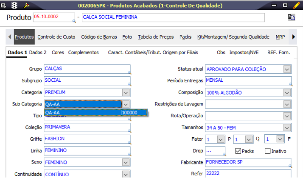The image size is (303, 183).
Task: Open the Tamanhos dropdown
Action: tap(287, 128)
